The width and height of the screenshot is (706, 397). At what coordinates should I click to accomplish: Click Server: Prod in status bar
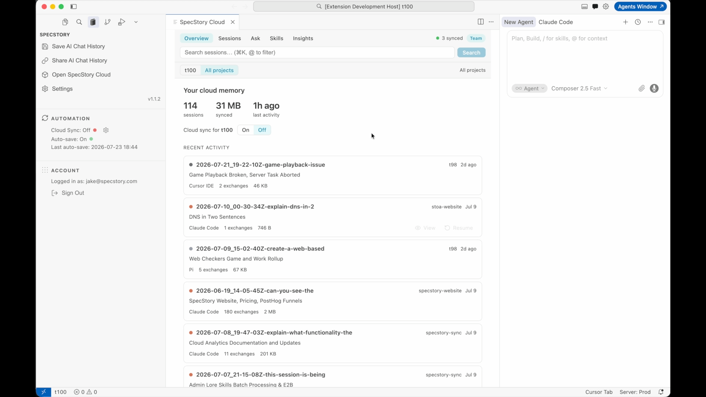(x=635, y=392)
